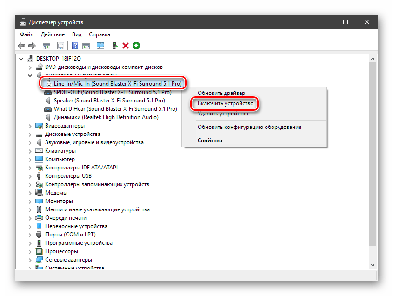Expand the Сетевые адаптеры category
The height and width of the screenshot is (296, 393).
click(x=30, y=260)
